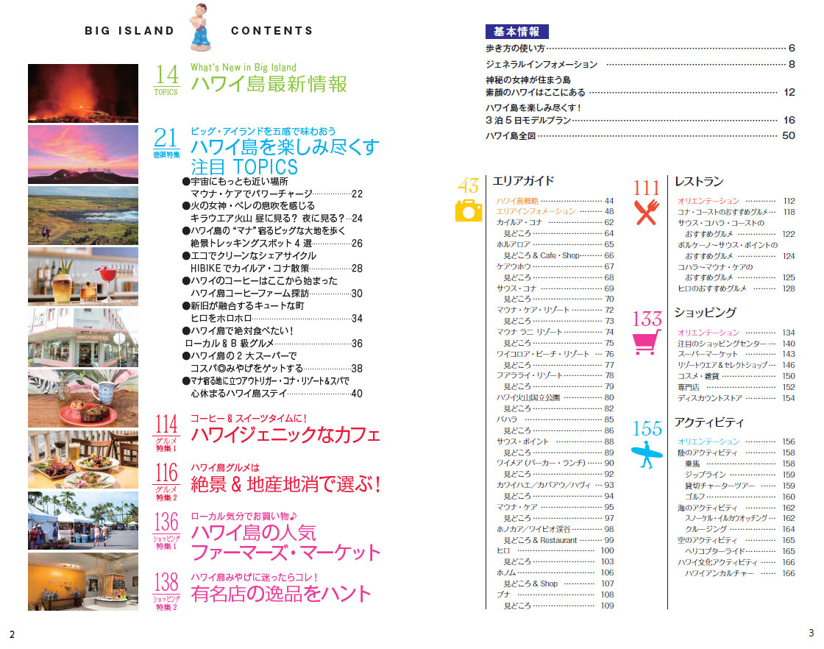Viewport: 824px width, 649px height.
Task: Click コスパ◎みやげをゲットする line
Action: (x=277, y=369)
